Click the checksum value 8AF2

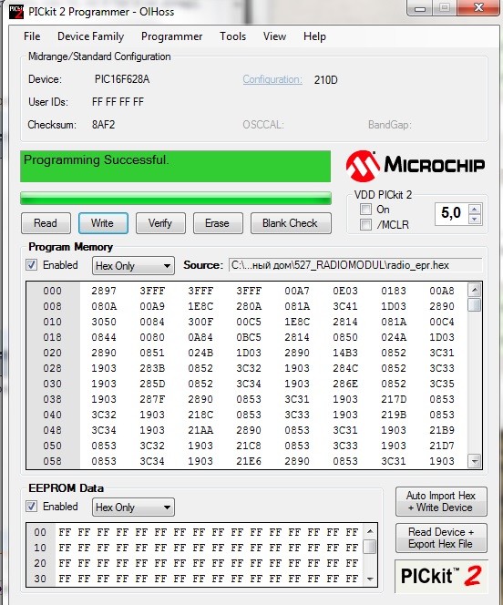tap(103, 125)
